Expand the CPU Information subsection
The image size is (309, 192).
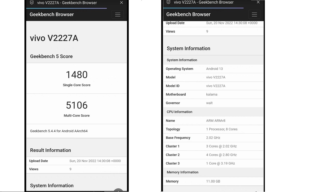point(179,112)
